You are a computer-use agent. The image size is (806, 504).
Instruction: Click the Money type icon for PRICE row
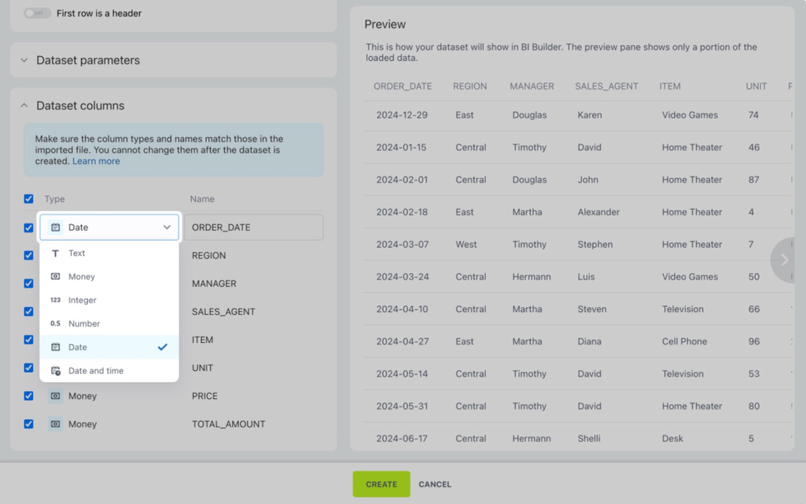click(55, 396)
